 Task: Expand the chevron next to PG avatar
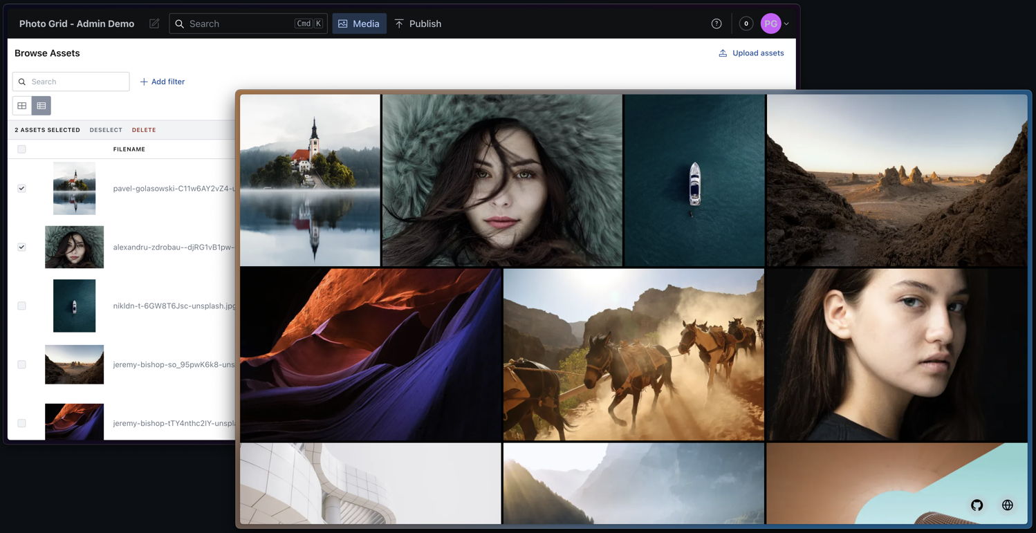click(786, 24)
